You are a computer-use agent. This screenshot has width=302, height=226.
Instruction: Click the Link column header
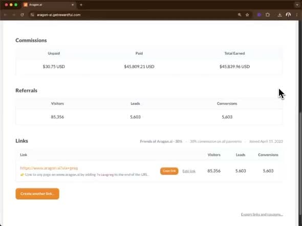(x=24, y=155)
